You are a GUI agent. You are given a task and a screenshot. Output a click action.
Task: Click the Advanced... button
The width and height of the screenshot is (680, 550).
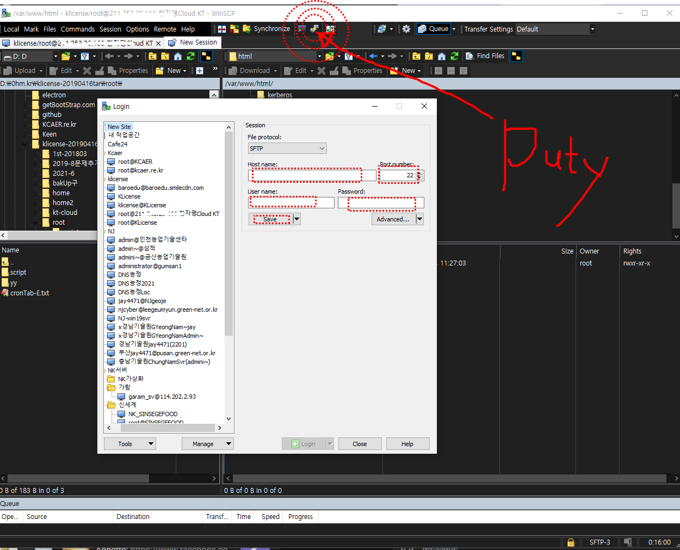(394, 219)
